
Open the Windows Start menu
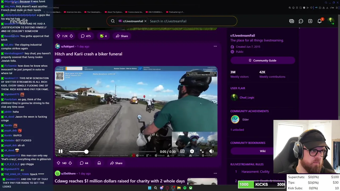point(150,188)
